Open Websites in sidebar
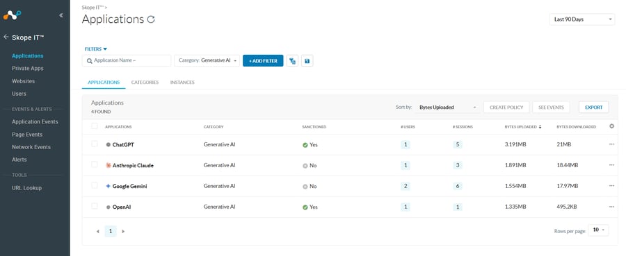The height and width of the screenshot is (256, 626). click(x=23, y=81)
